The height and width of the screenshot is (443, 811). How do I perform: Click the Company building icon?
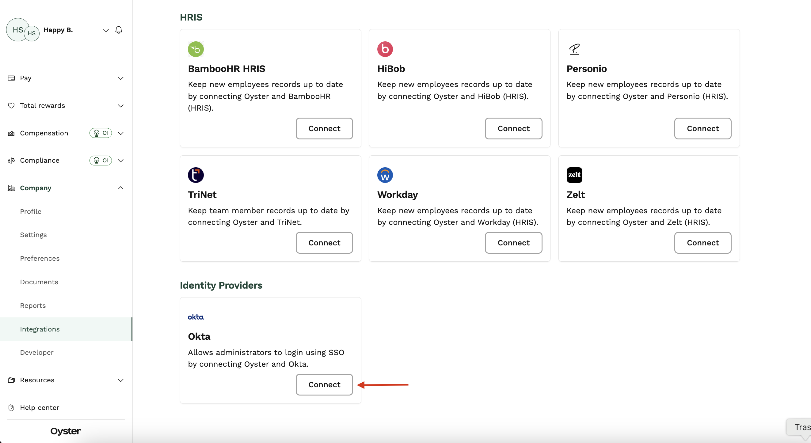11,188
